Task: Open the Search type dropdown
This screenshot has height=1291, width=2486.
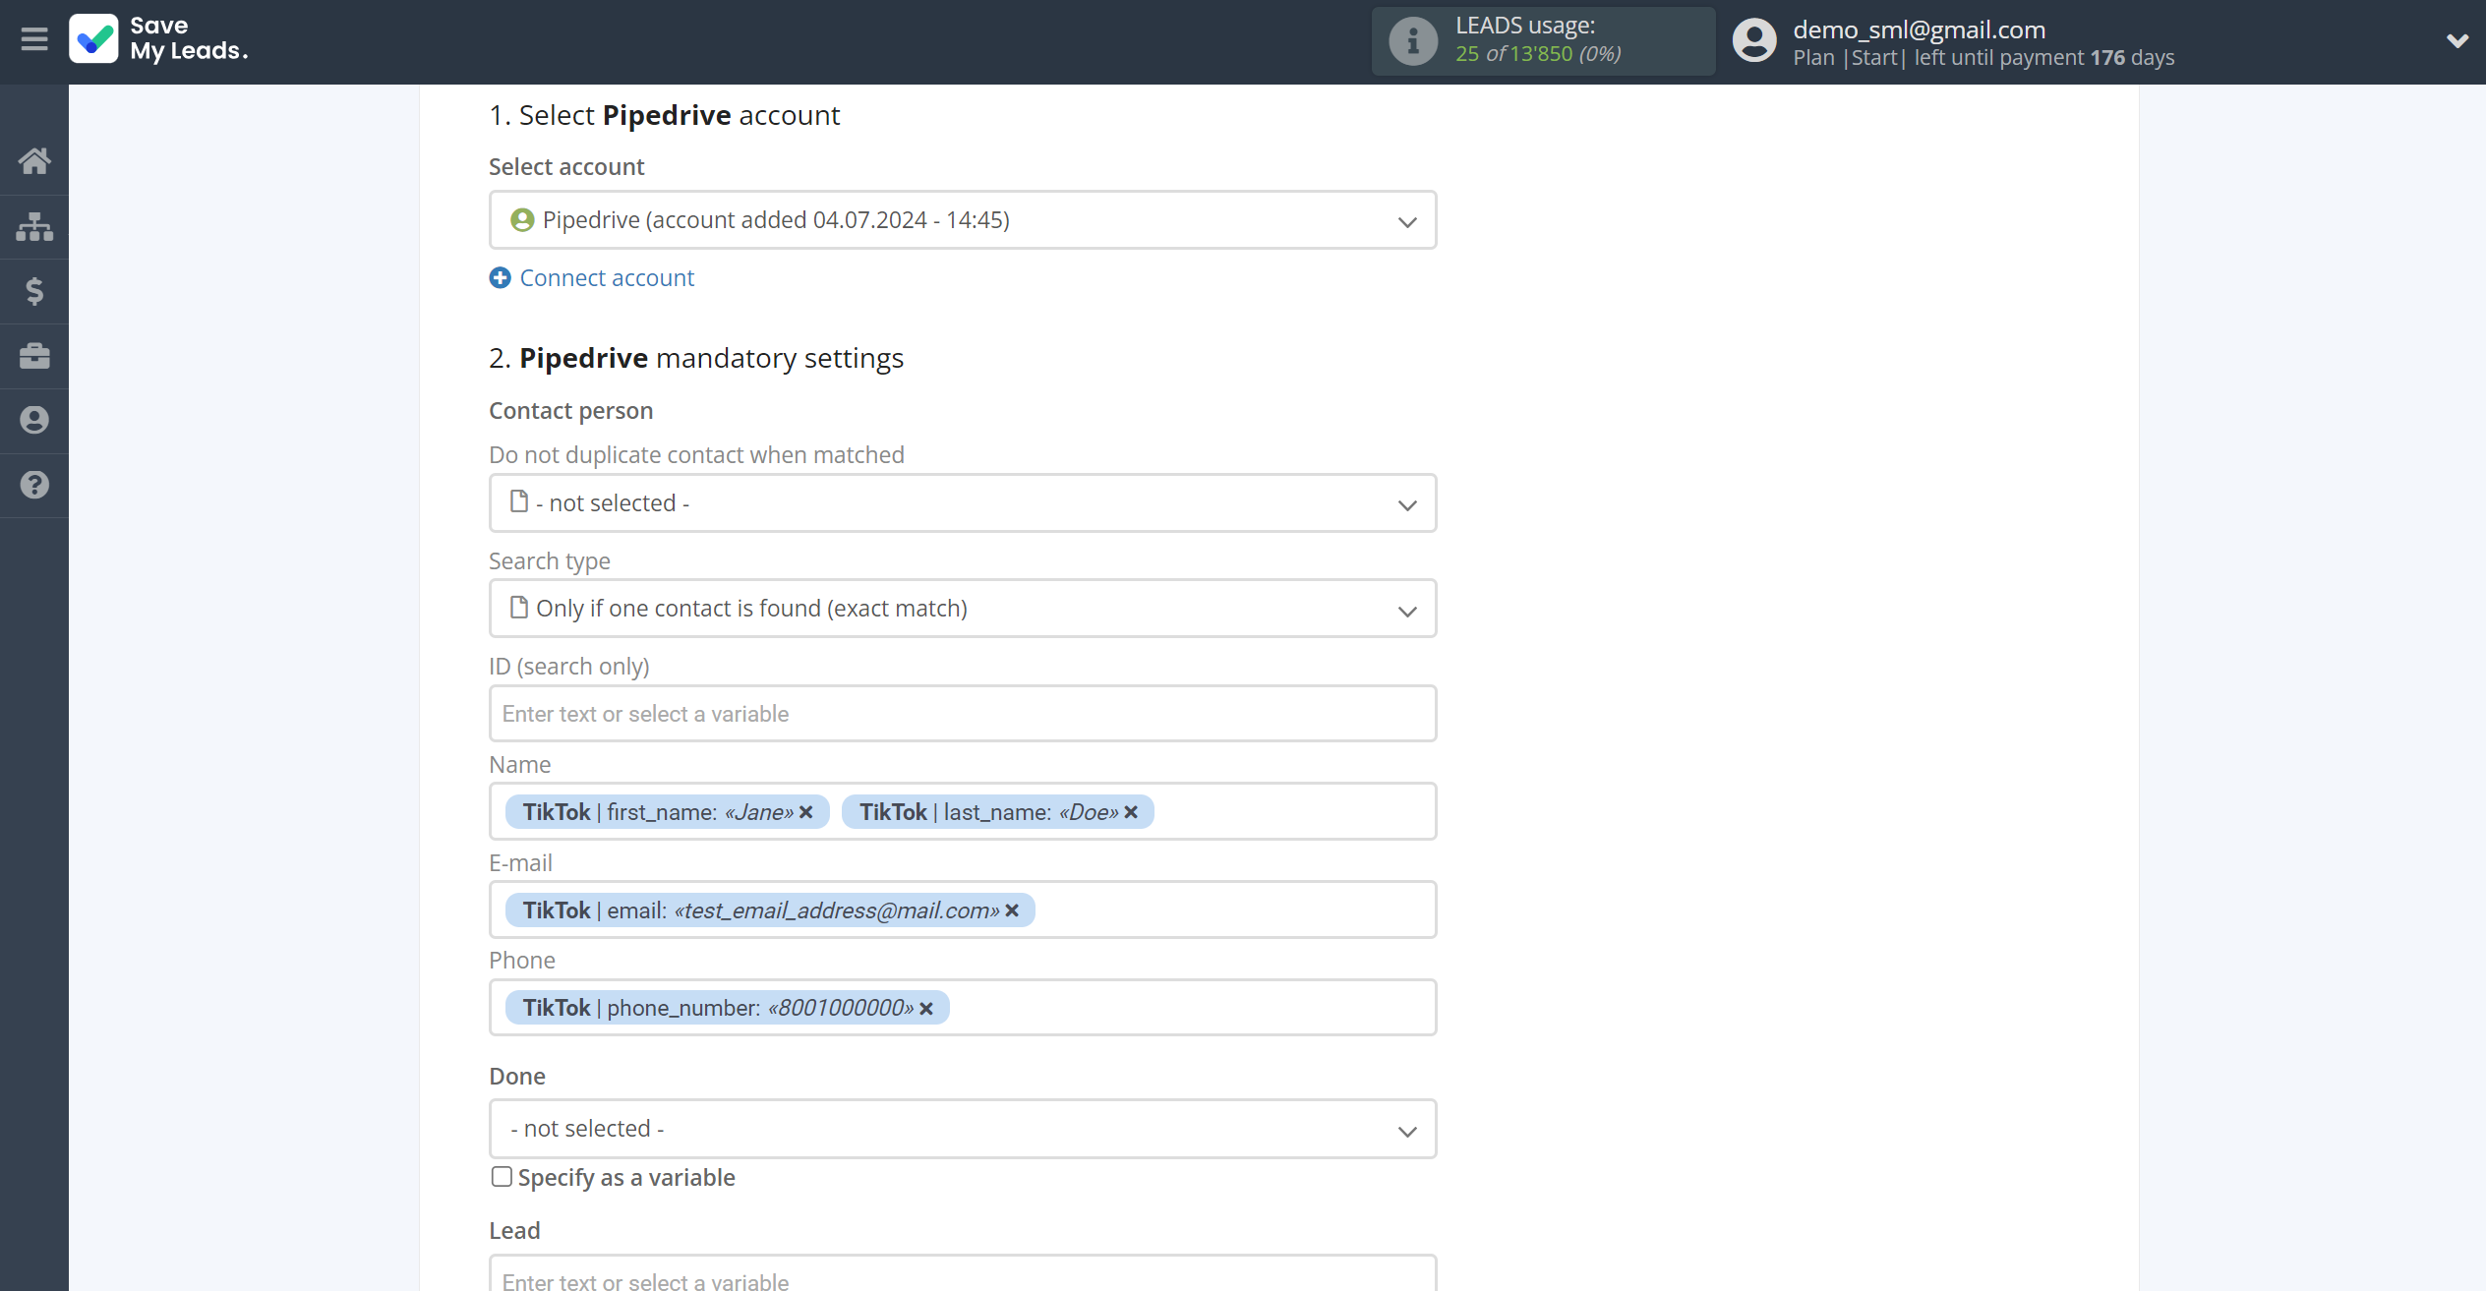Action: click(963, 609)
